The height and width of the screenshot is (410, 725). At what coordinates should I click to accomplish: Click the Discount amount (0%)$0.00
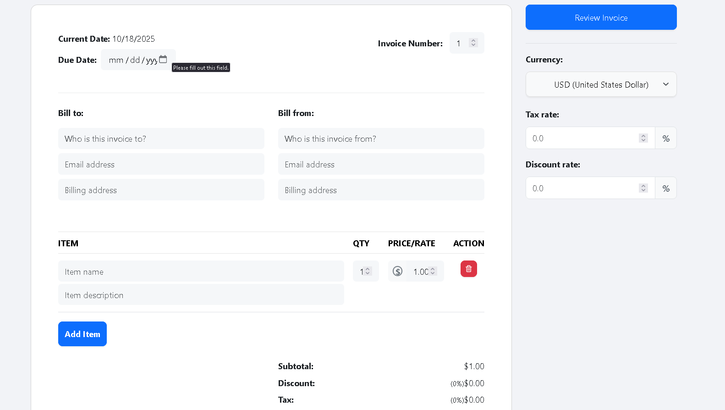click(x=467, y=383)
